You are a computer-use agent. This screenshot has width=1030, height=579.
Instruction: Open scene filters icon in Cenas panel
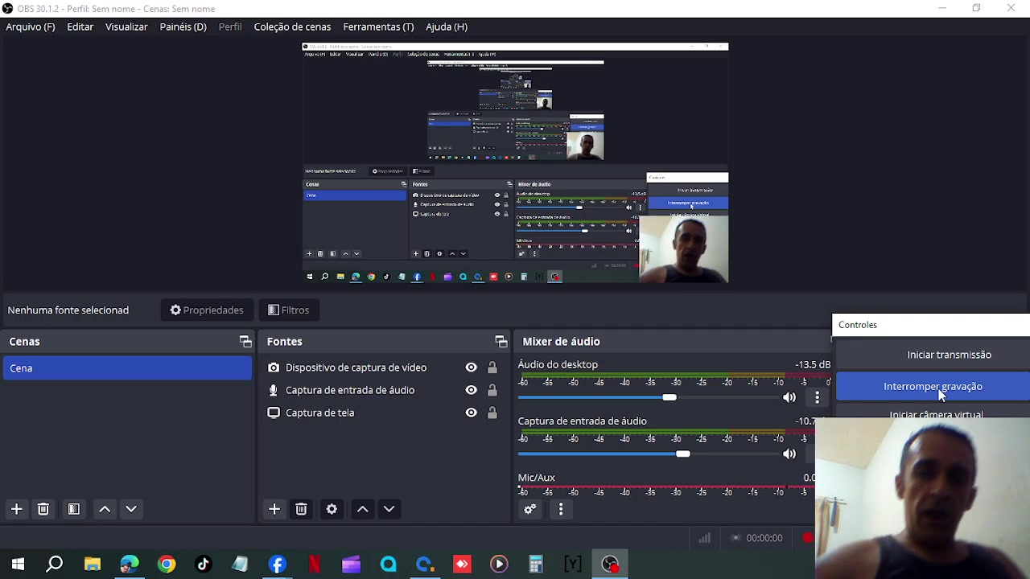pos(73,509)
